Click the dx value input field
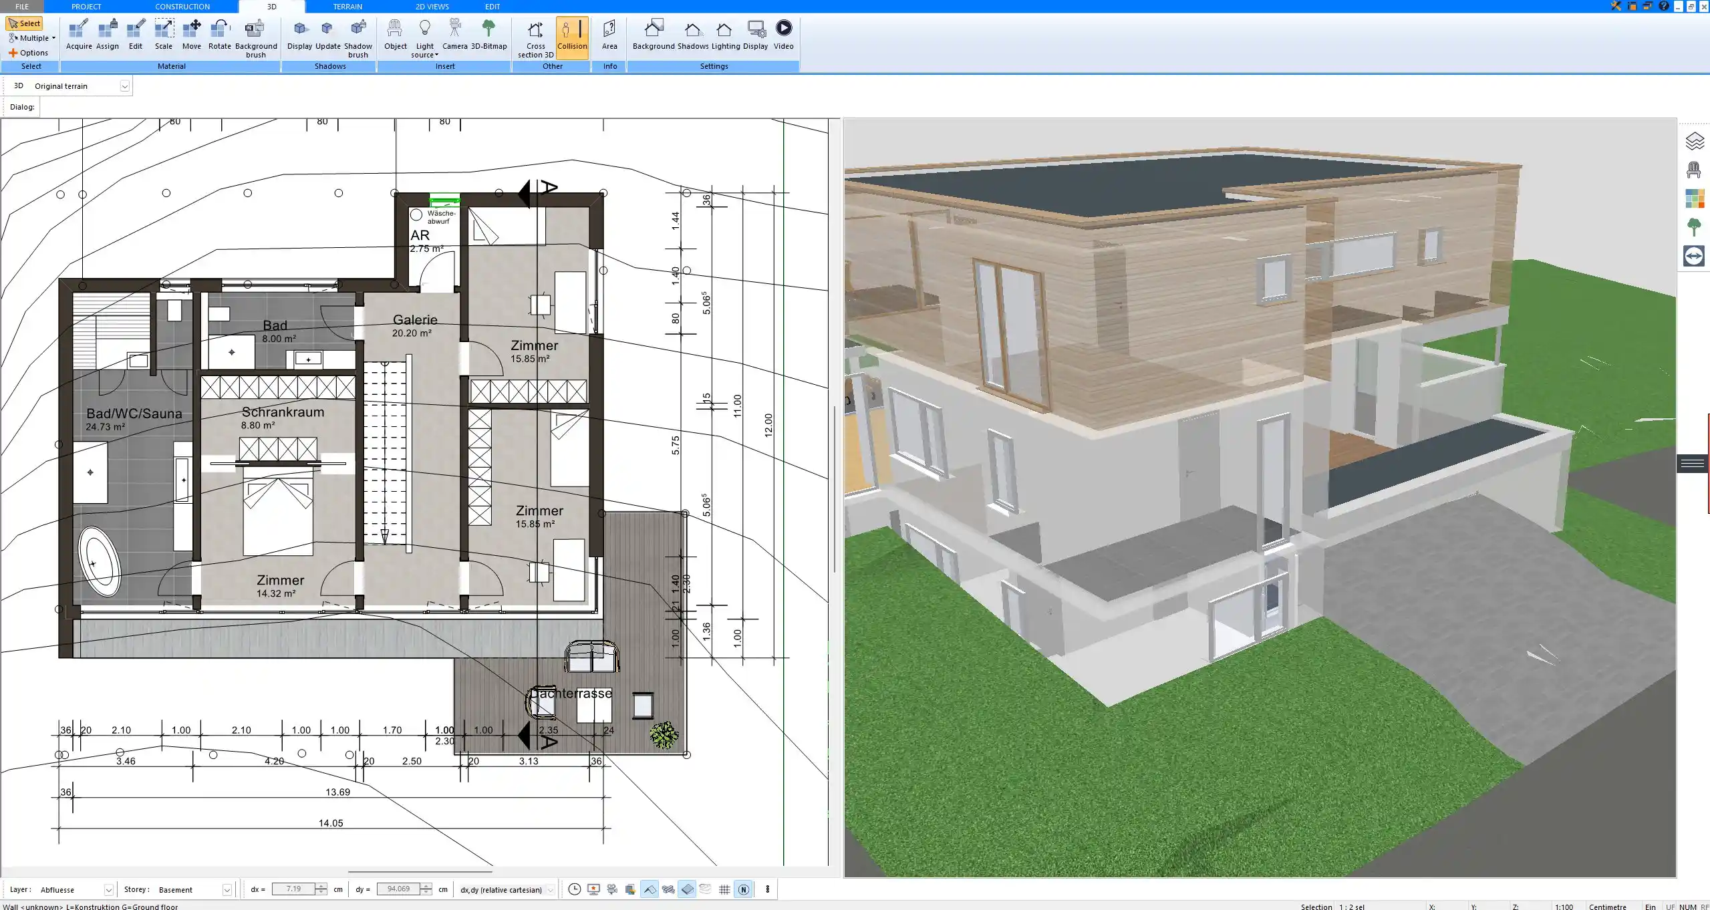This screenshot has height=910, width=1710. [x=293, y=889]
